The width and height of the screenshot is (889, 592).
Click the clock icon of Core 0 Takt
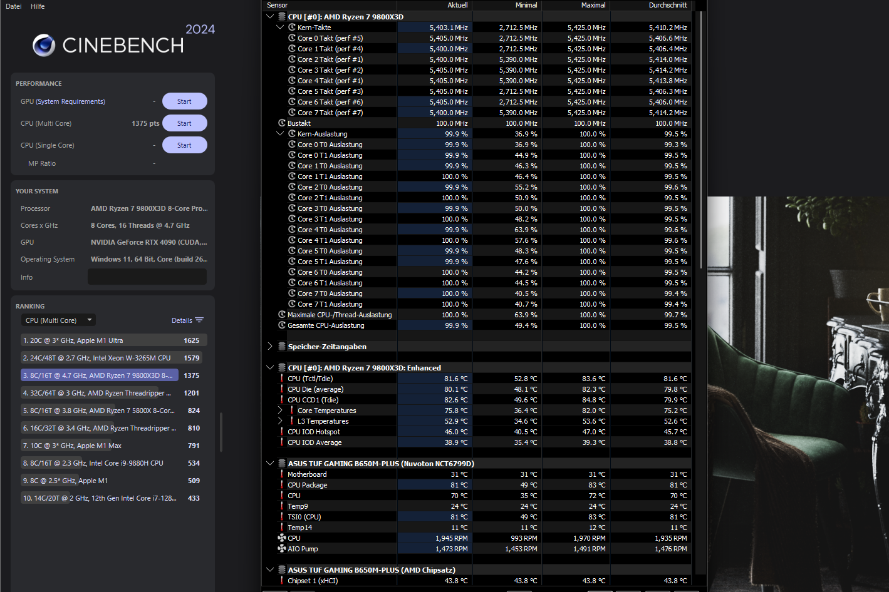point(292,38)
